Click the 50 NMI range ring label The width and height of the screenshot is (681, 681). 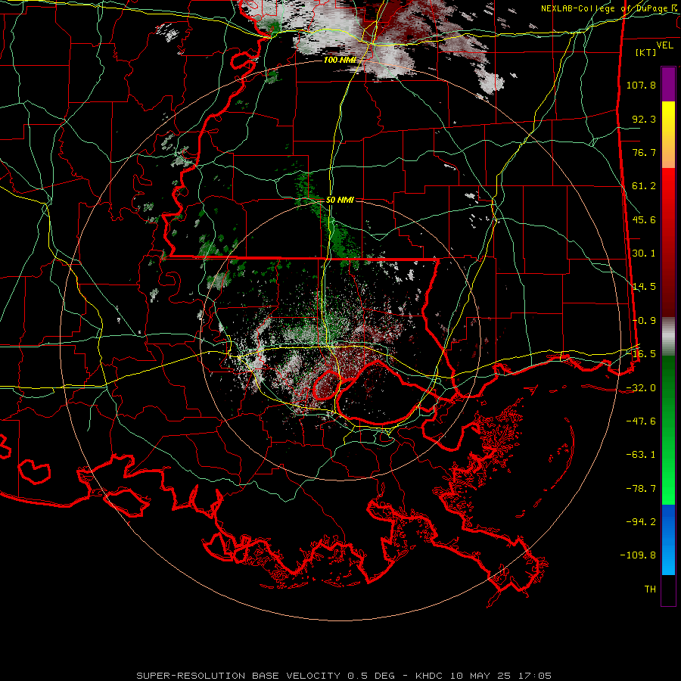pos(340,200)
